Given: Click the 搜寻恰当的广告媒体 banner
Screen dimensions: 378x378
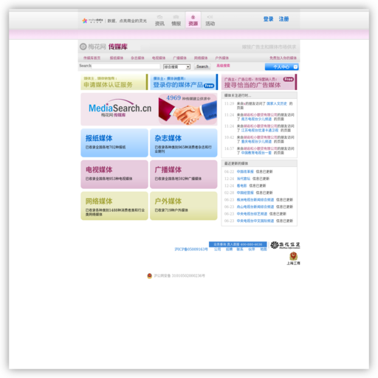Looking at the screenshot, I should tap(259, 82).
